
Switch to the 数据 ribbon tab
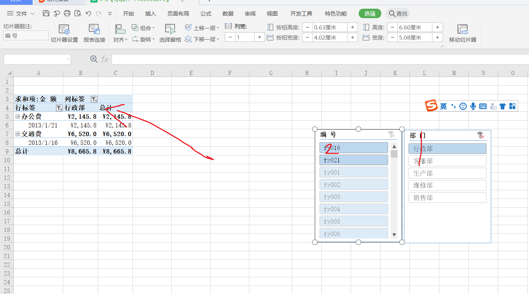pos(228,14)
